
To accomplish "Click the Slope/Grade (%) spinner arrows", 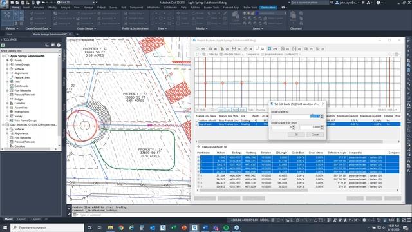I will tap(322, 116).
